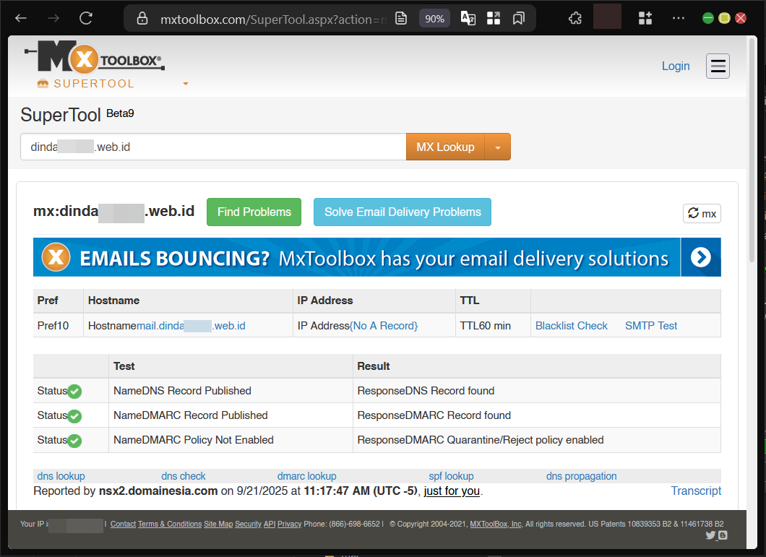
Task: Open the Twitter icon in the footer
Action: [x=710, y=535]
